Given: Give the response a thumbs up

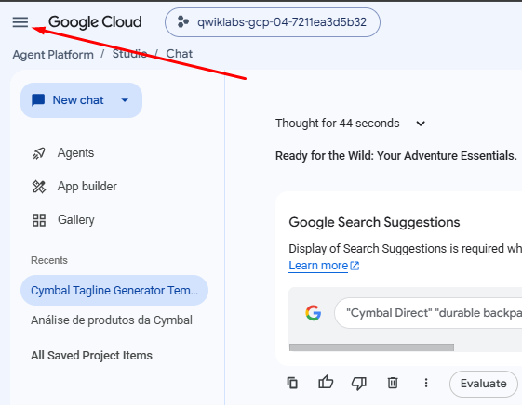Looking at the screenshot, I should coord(326,383).
